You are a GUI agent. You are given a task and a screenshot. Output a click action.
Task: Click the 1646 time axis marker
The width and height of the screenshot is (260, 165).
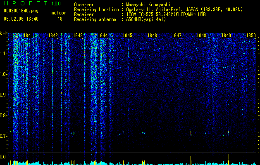152,35
